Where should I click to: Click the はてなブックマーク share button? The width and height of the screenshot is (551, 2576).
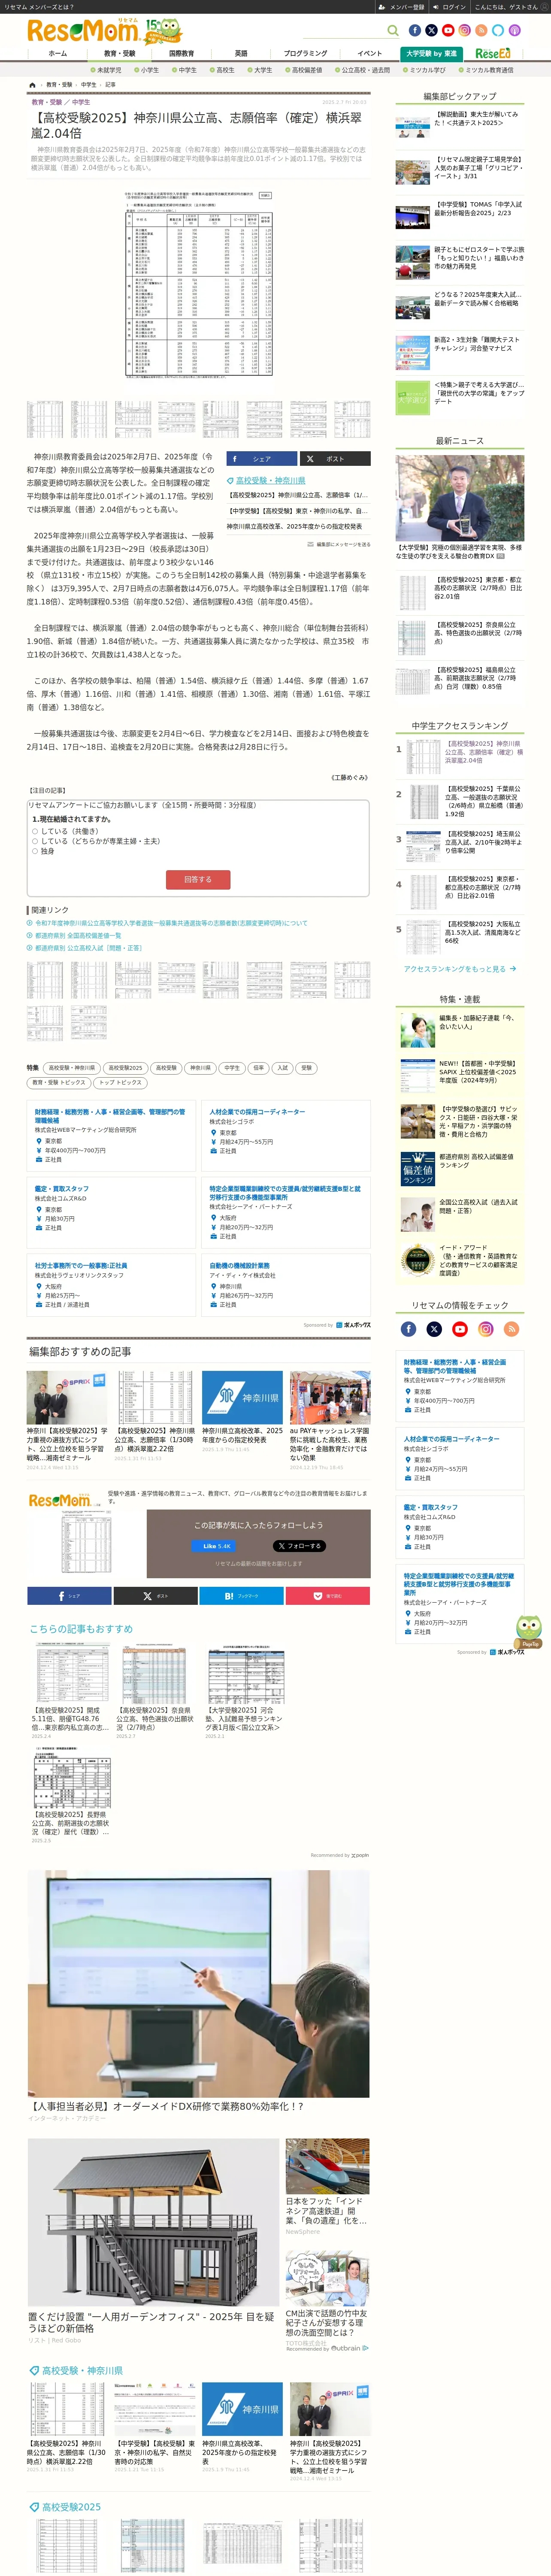coord(241,1596)
